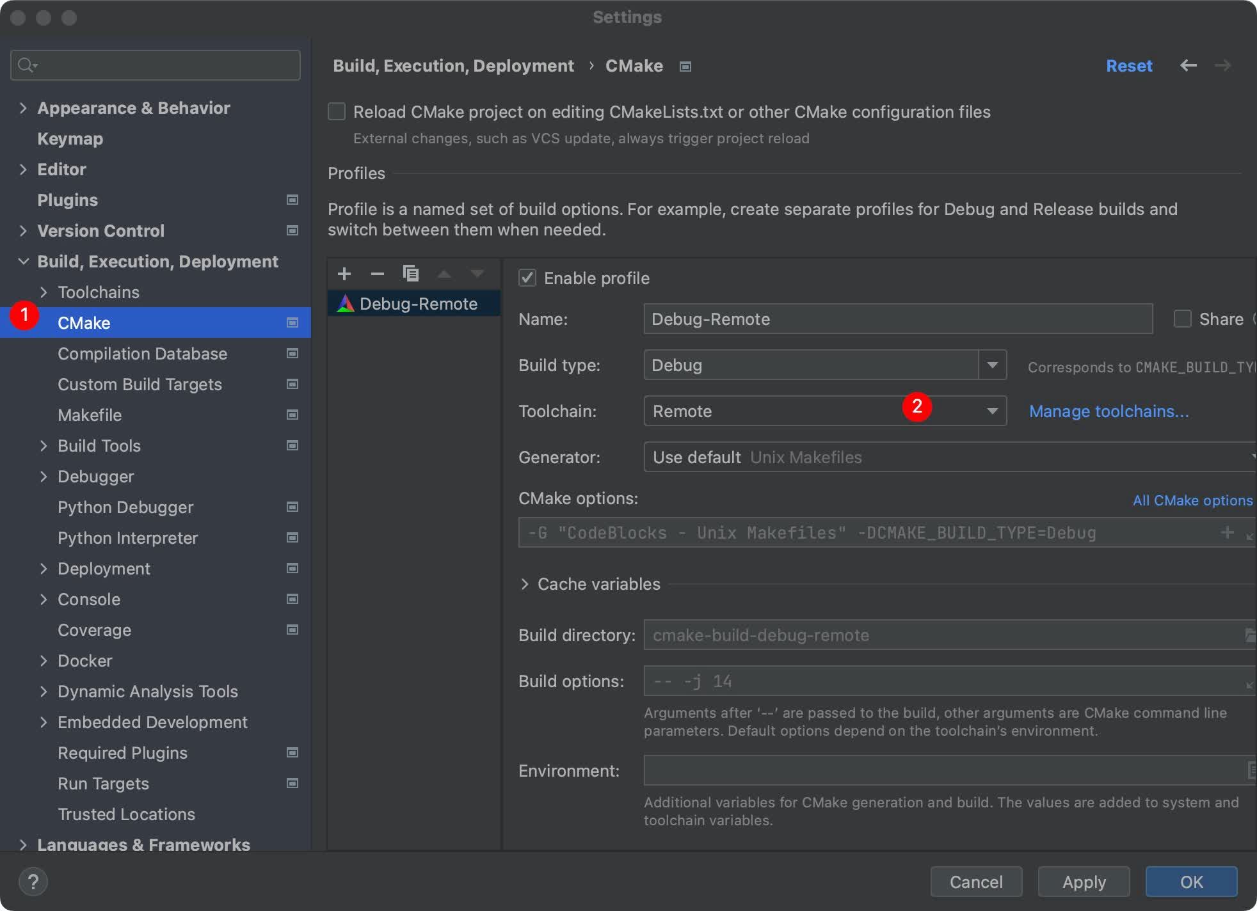Enable reload CMake project on editing checkbox
This screenshot has width=1257, height=911.
pos(337,112)
